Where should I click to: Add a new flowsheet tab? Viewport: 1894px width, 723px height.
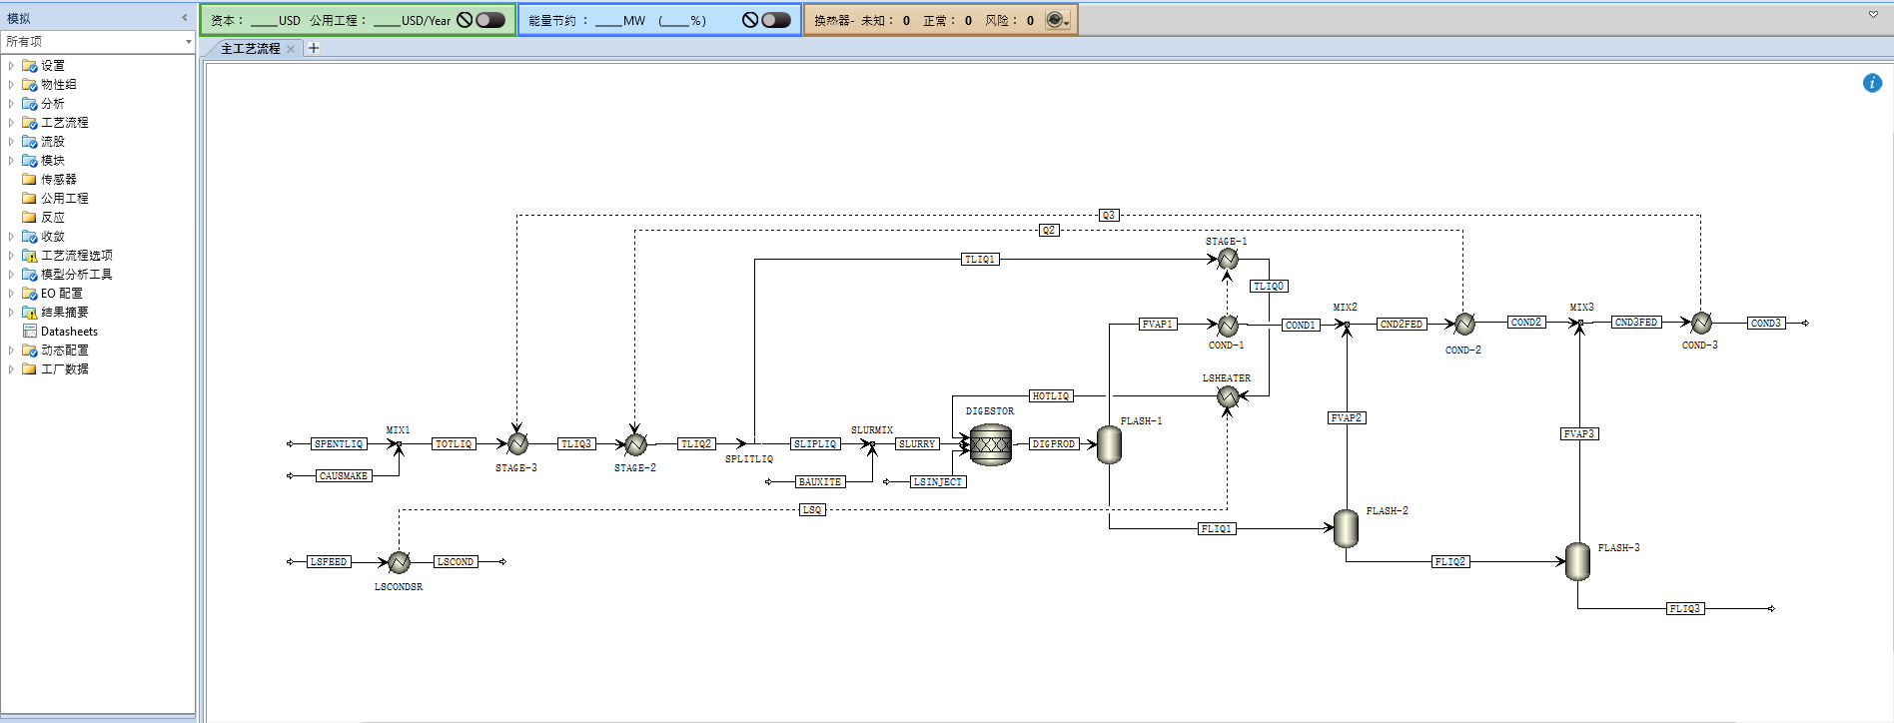click(x=314, y=48)
